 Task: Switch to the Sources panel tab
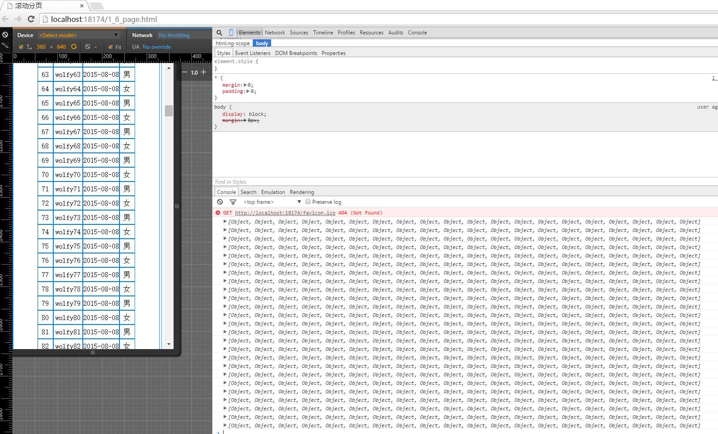(298, 33)
